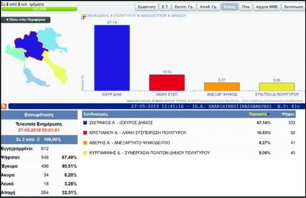Open the ΑΝΘΕΜΟΥΝΤΑ breadcrumb link
The image size is (306, 198).
[x=154, y=16]
